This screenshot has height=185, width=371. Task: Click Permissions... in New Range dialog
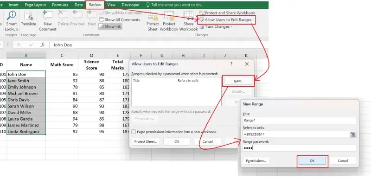(256, 161)
